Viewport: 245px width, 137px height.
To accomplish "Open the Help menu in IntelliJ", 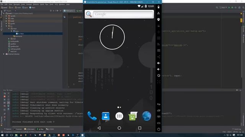I will pyautogui.click(x=68, y=5).
